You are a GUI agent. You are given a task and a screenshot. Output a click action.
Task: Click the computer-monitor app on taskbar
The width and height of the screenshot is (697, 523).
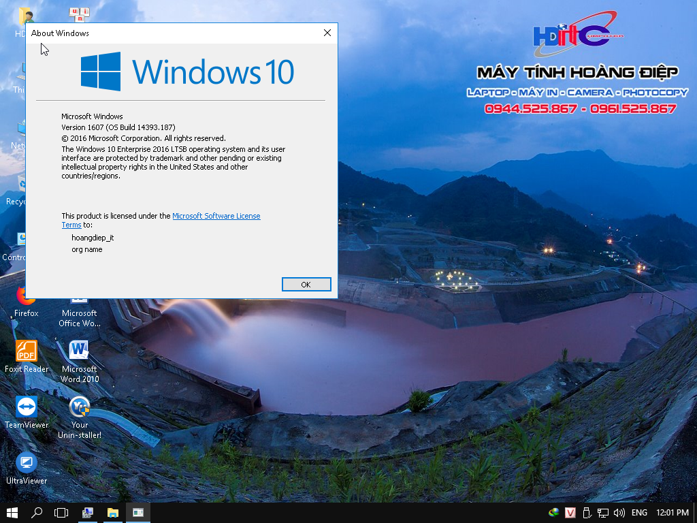click(x=88, y=513)
